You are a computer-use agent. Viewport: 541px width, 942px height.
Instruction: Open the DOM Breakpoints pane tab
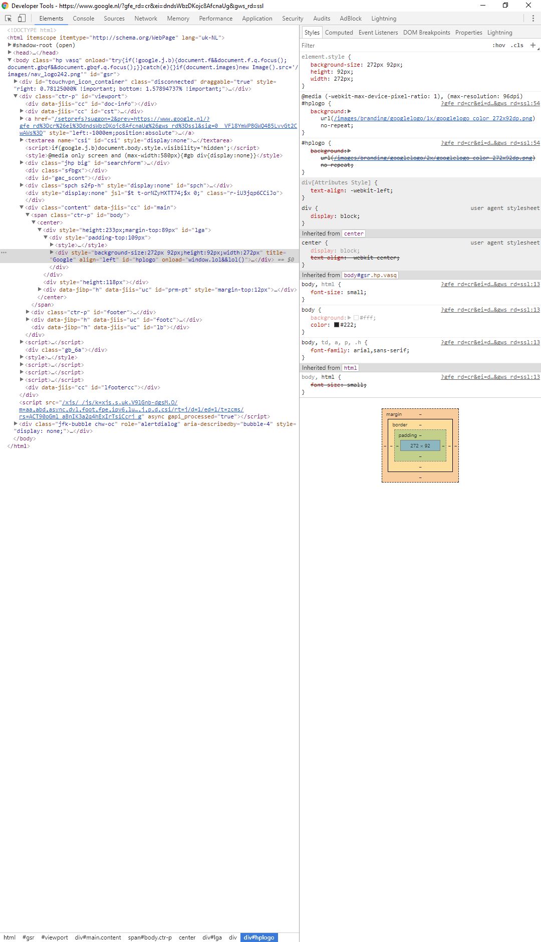[x=427, y=33]
